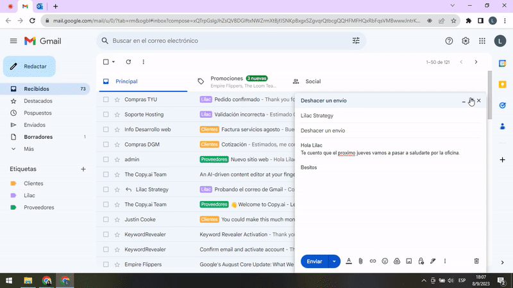Check the Info Desarrollo web email checkbox
This screenshot has height=288, width=513.
[x=106, y=129]
